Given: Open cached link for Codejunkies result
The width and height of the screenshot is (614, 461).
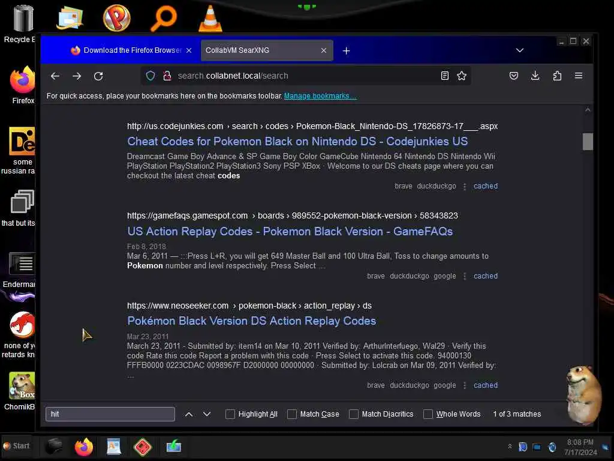Looking at the screenshot, I should coord(486,186).
